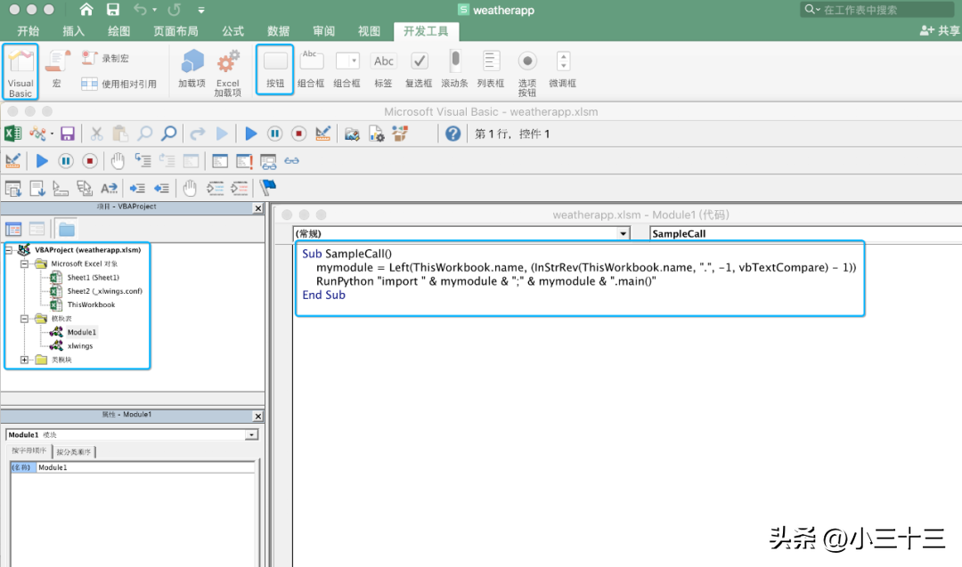Image resolution: width=962 pixels, height=567 pixels.
Task: Collapse VBAProject (weatherapp.xlsm) tree node
Action: point(9,249)
